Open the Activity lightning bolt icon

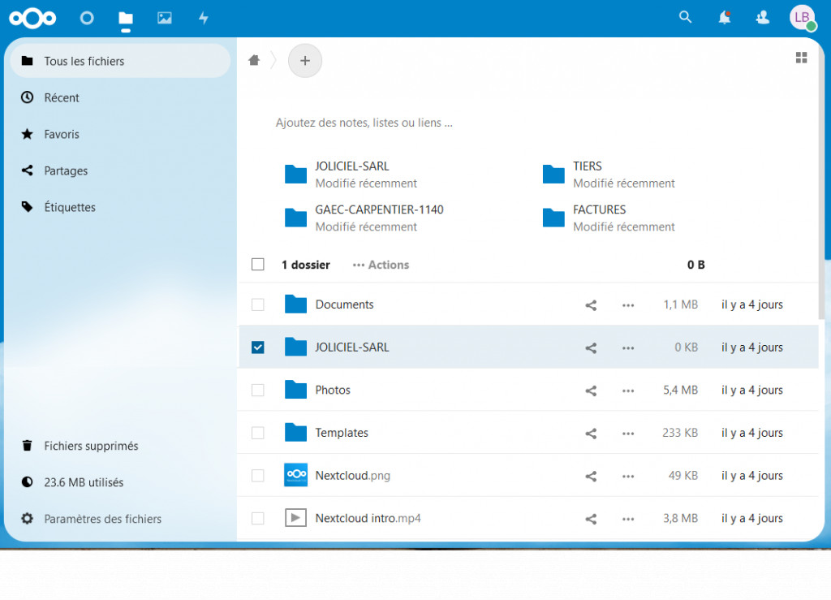204,18
